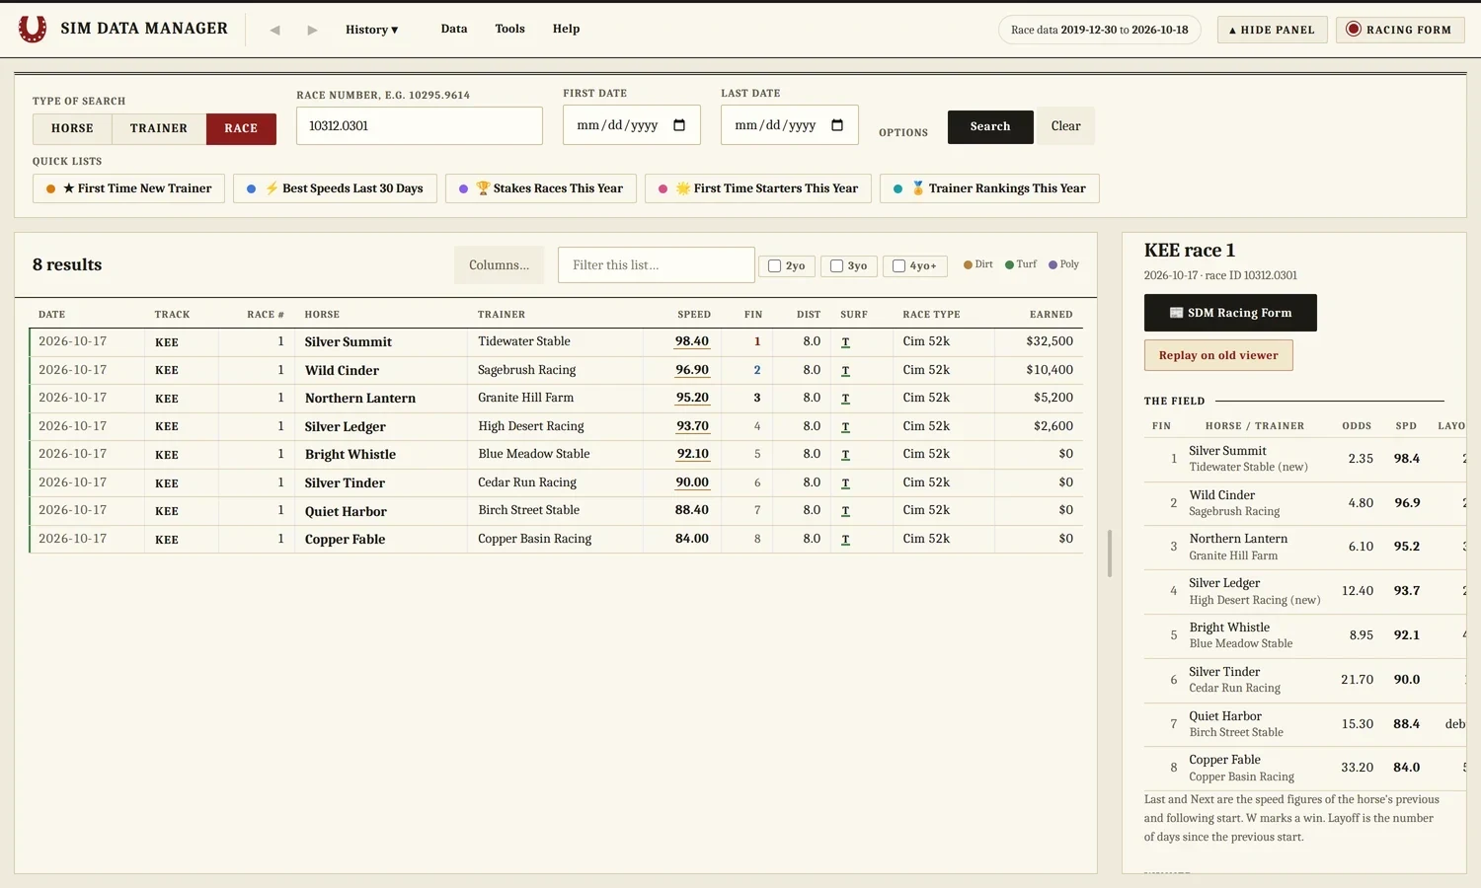Select the Race search type

241,128
